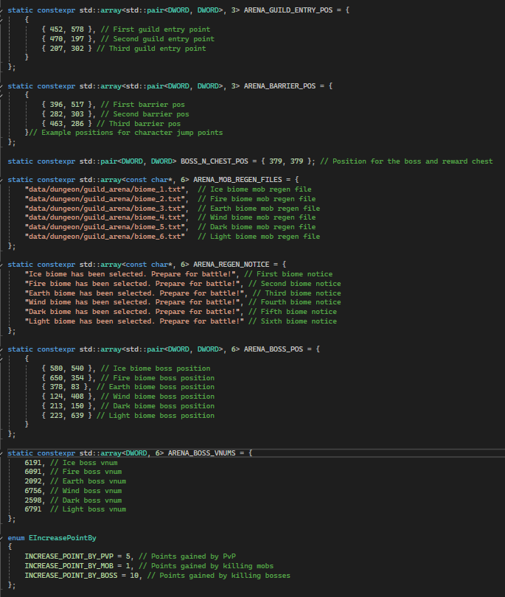Click the value pair { 378, 83 }
505x597 pixels.
pyautogui.click(x=64, y=387)
